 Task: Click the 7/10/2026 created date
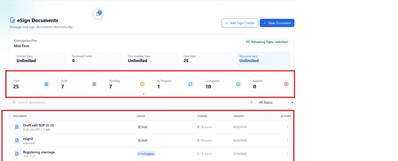(x=240, y=154)
